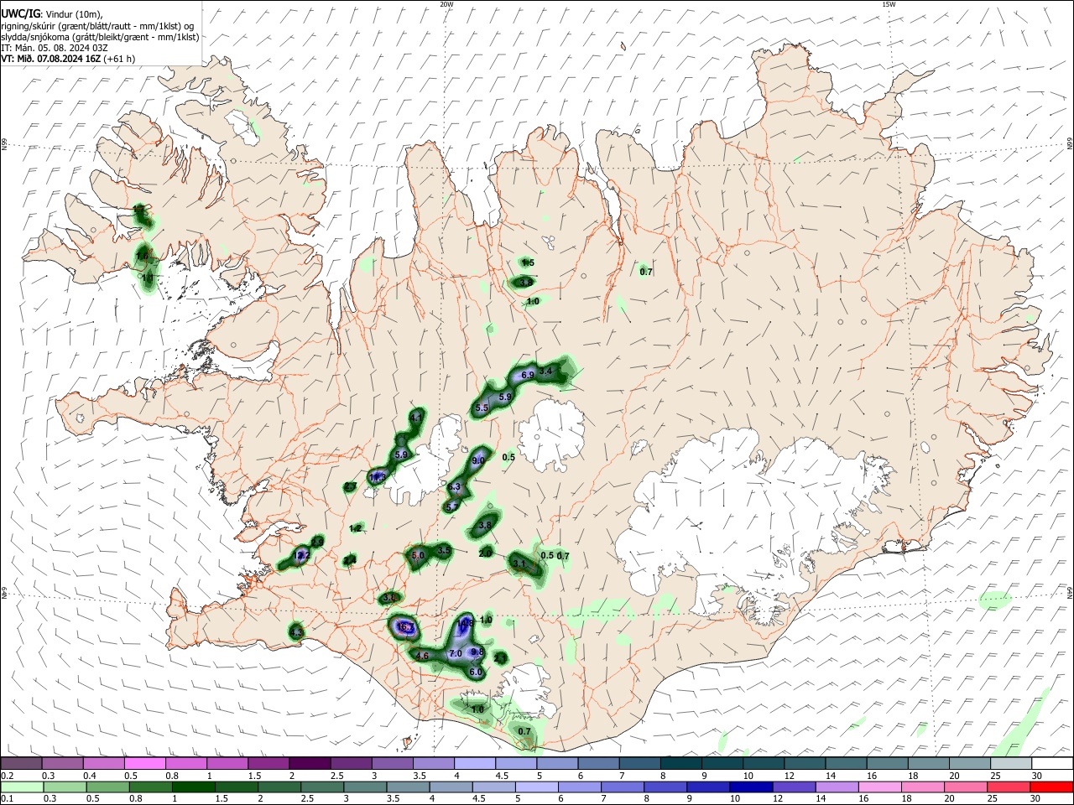Click the IT: Mán. 05. 08. 2024 03Z line

click(x=55, y=48)
